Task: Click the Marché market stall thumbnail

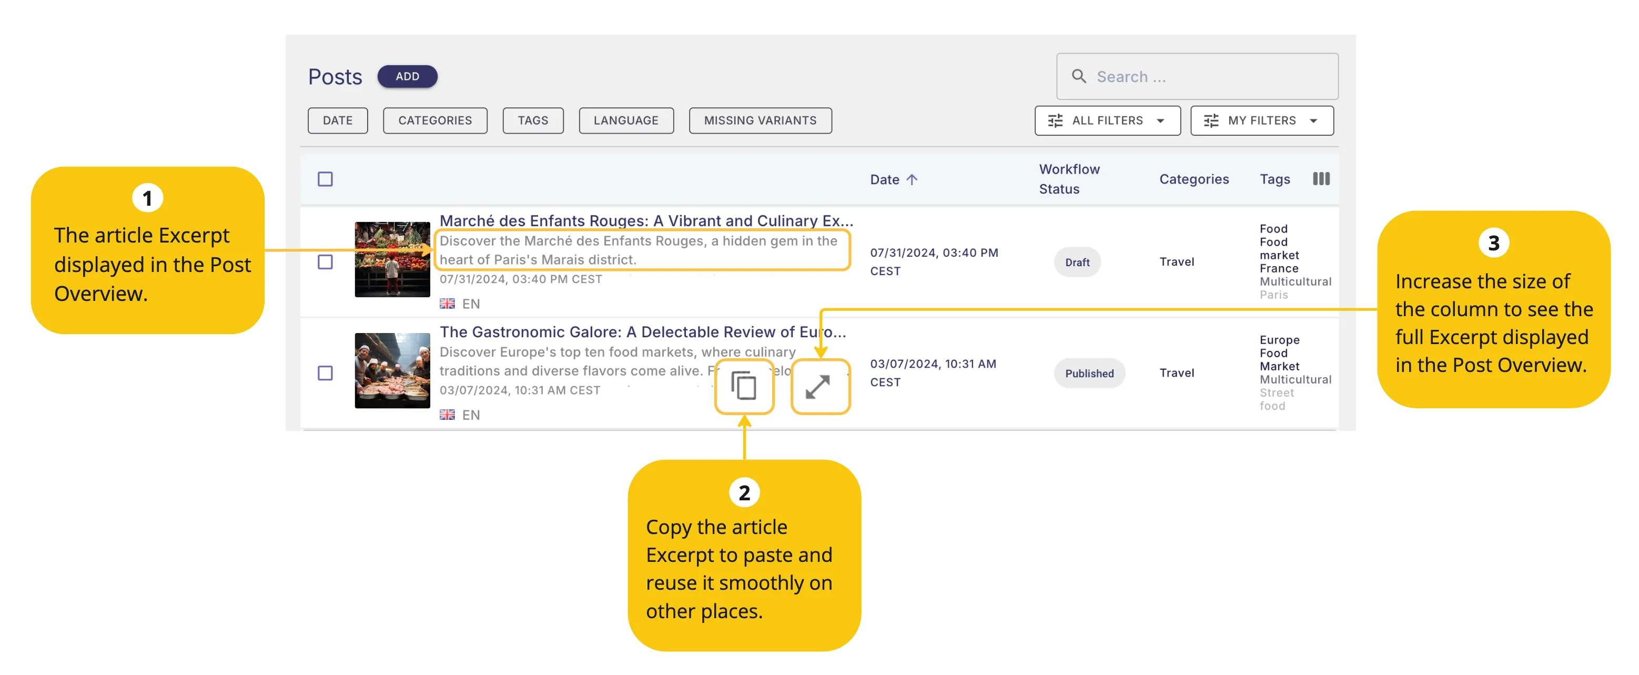Action: [392, 259]
